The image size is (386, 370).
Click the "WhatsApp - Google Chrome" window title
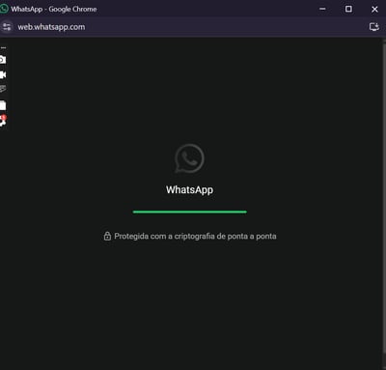tap(54, 9)
